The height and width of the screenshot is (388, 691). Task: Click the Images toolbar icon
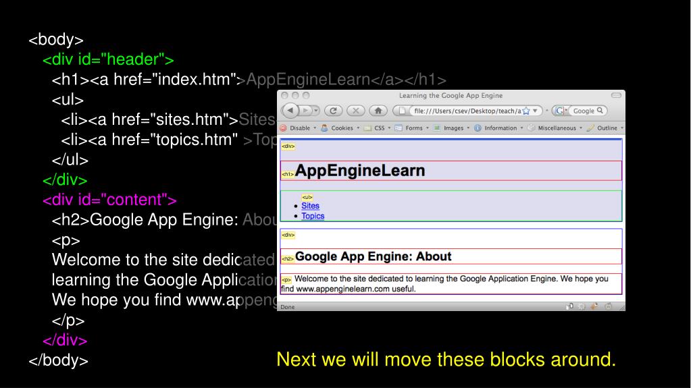(437, 128)
